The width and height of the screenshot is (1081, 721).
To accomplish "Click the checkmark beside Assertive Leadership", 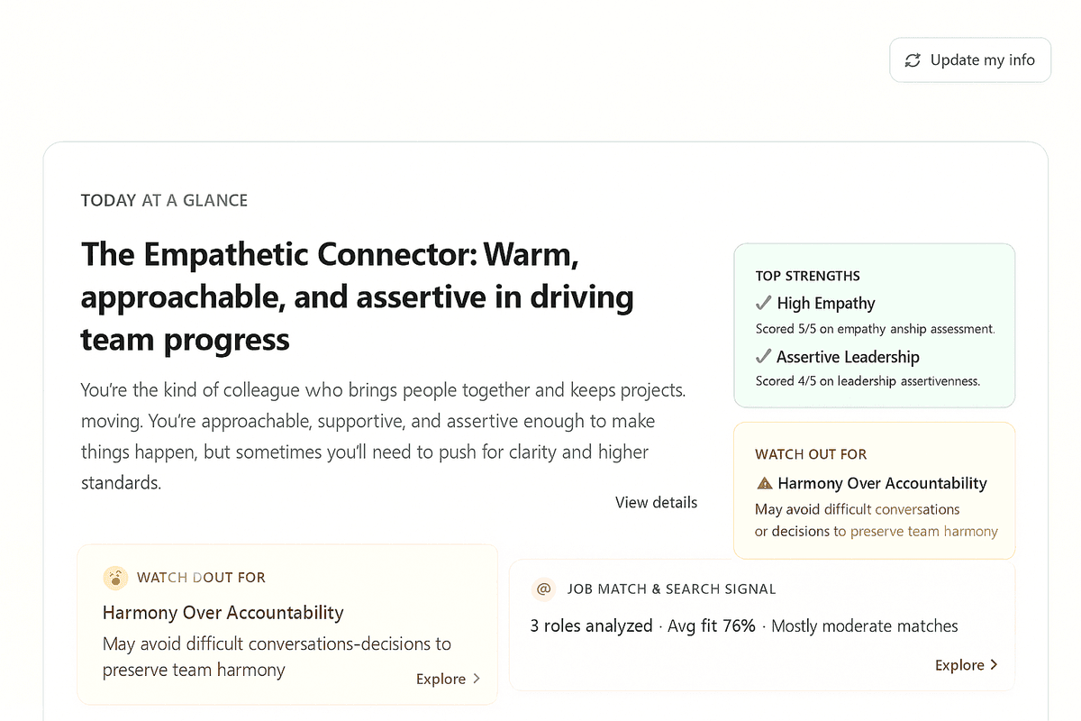I will 763,357.
